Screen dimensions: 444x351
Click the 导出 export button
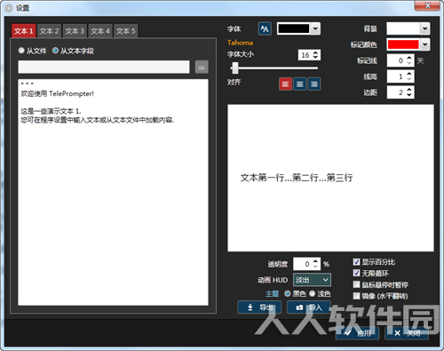point(259,307)
